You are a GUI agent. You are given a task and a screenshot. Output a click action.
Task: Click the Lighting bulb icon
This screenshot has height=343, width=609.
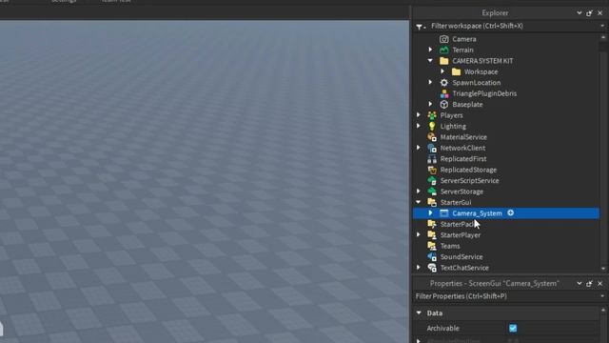(432, 126)
